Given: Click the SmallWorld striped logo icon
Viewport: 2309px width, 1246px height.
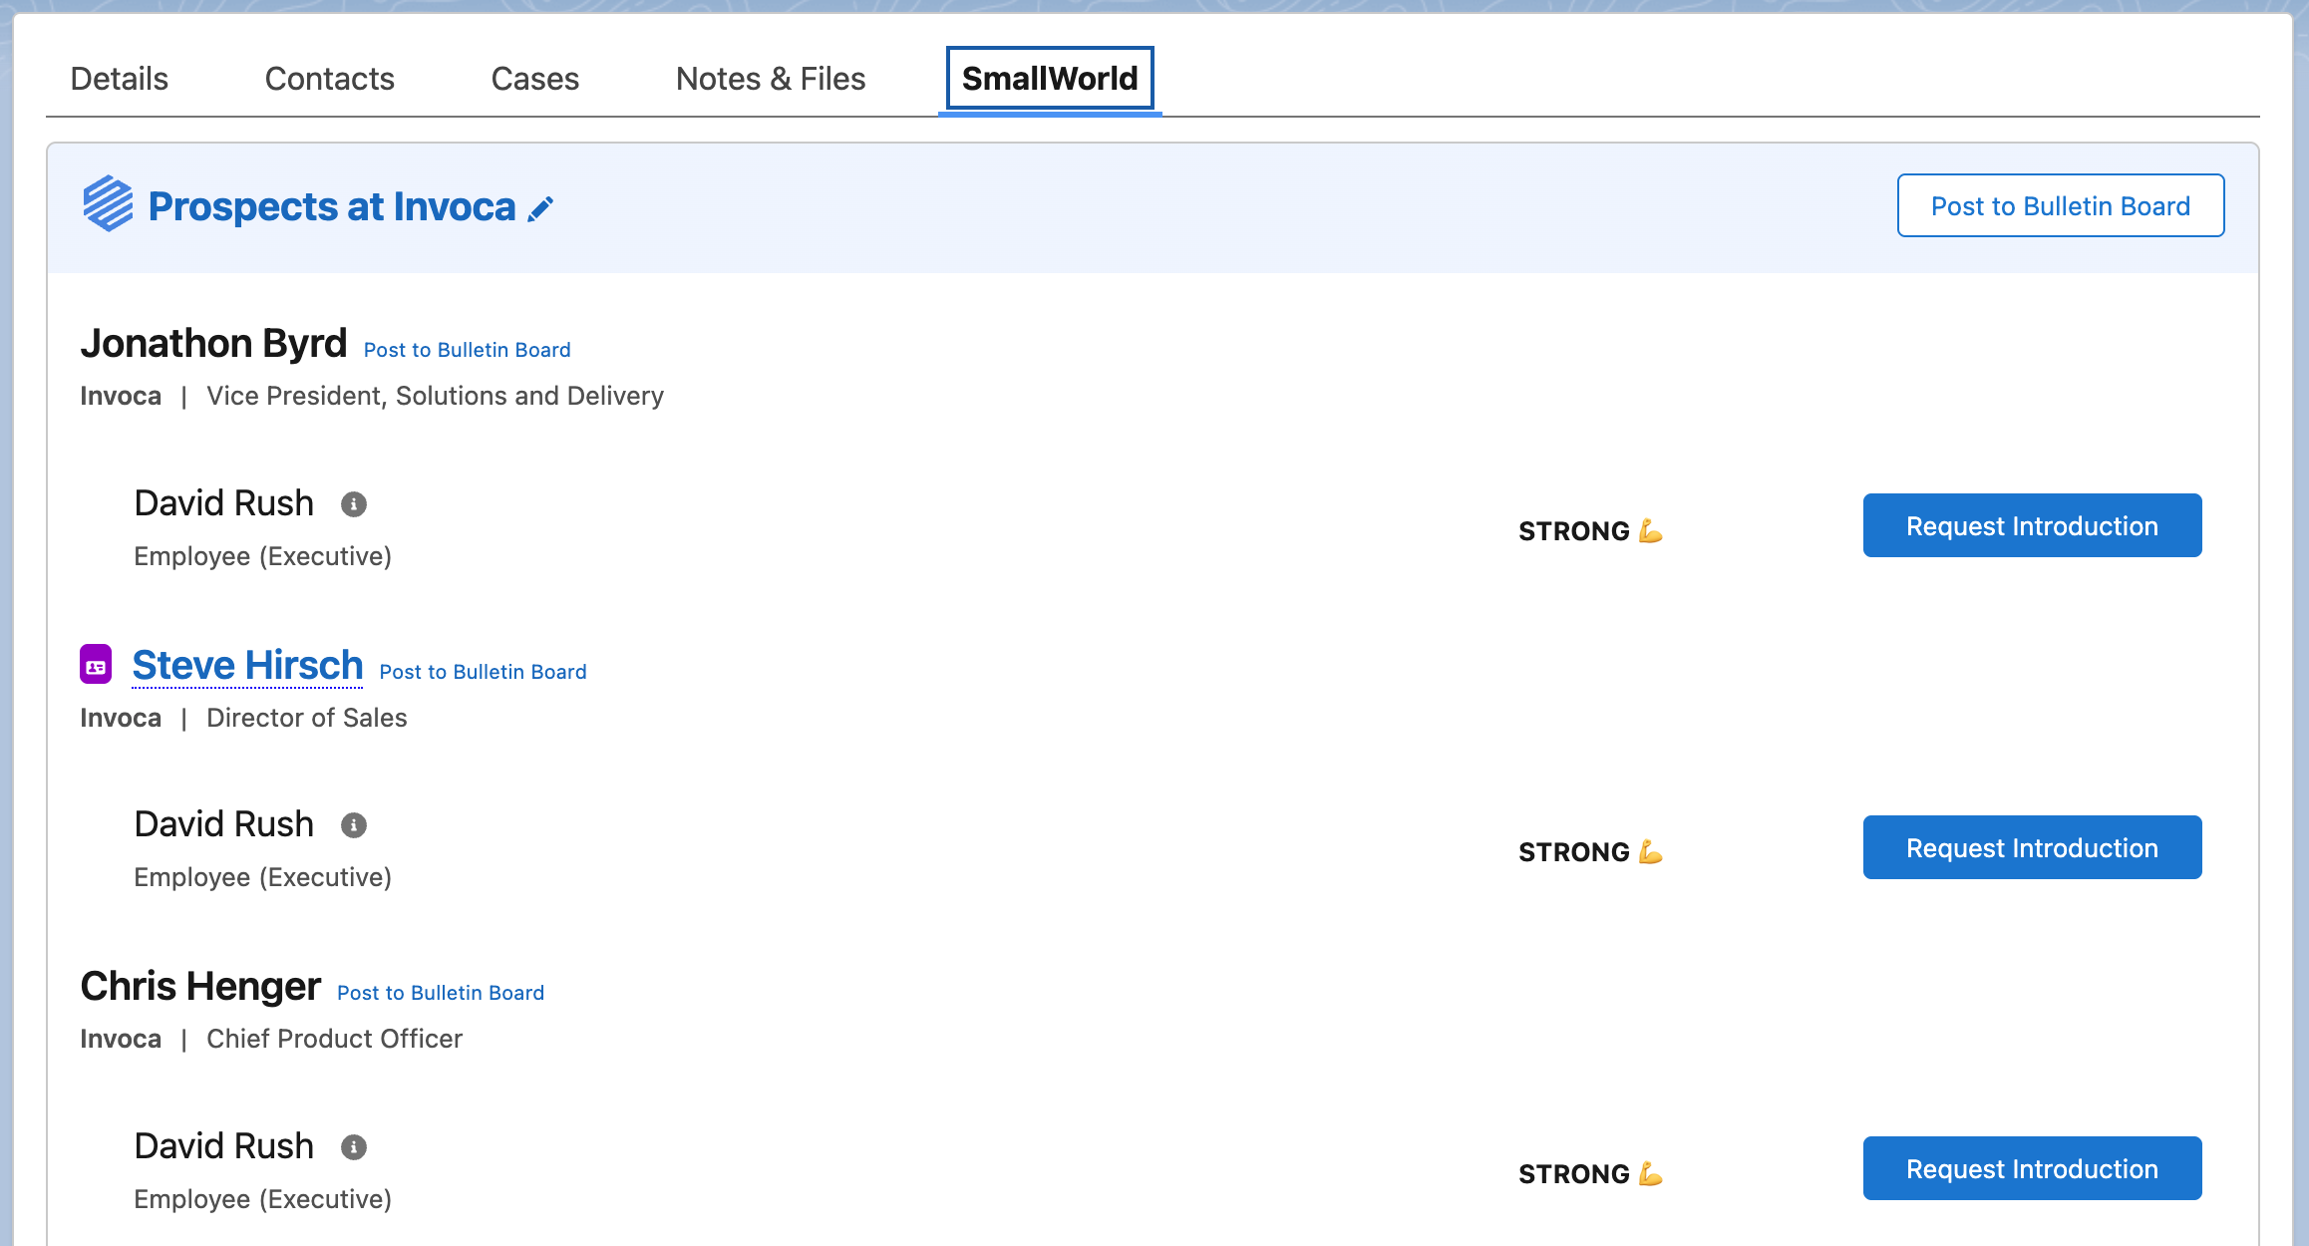Looking at the screenshot, I should click(108, 204).
